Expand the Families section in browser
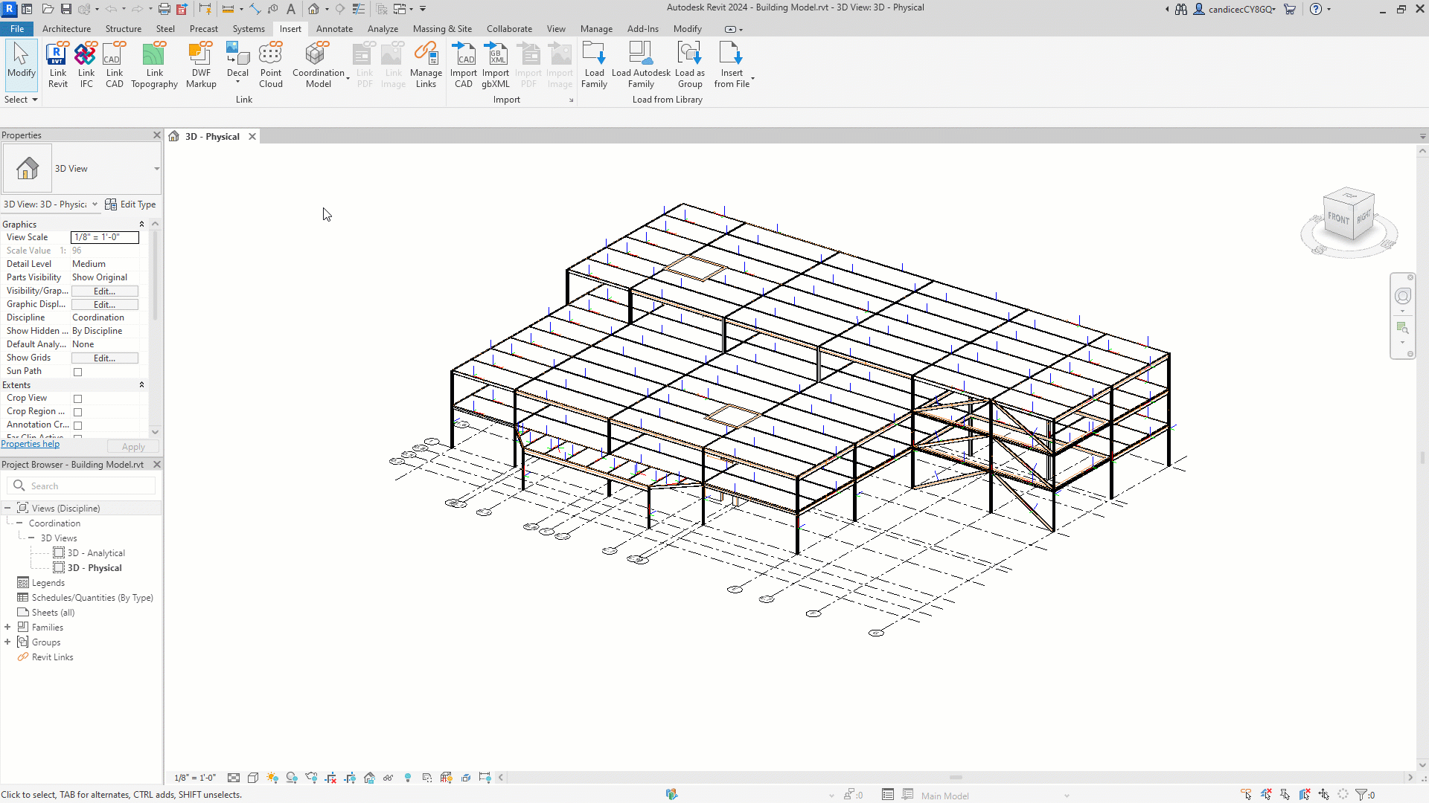1429x803 pixels. tap(8, 627)
